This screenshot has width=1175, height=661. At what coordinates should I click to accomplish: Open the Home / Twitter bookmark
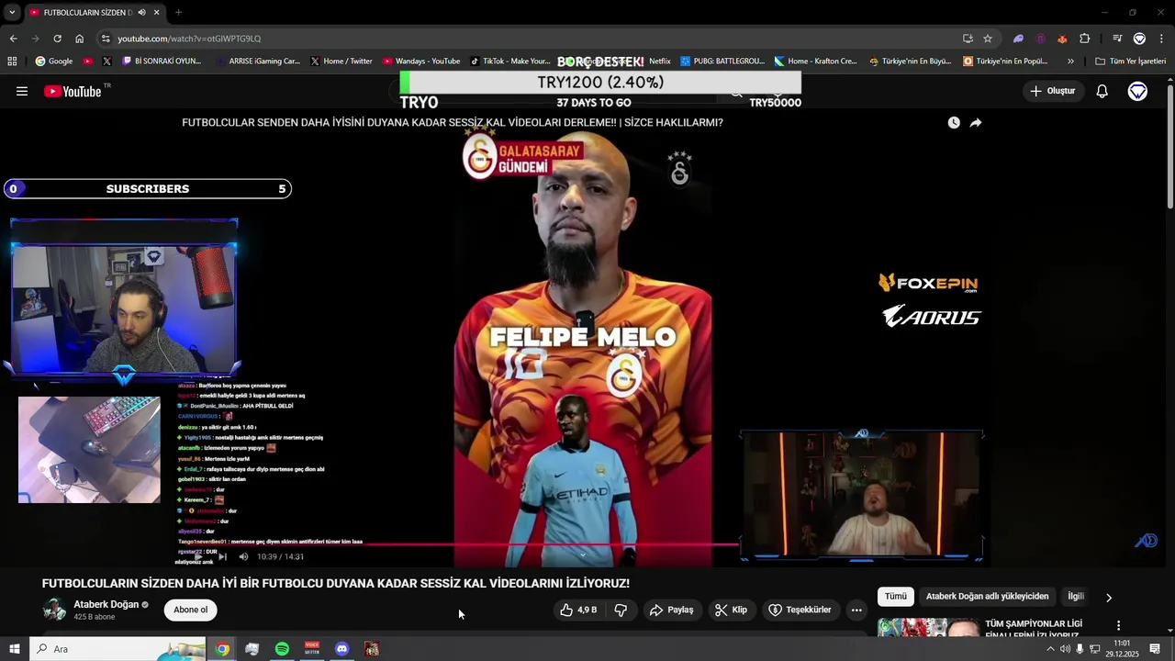[x=341, y=62]
